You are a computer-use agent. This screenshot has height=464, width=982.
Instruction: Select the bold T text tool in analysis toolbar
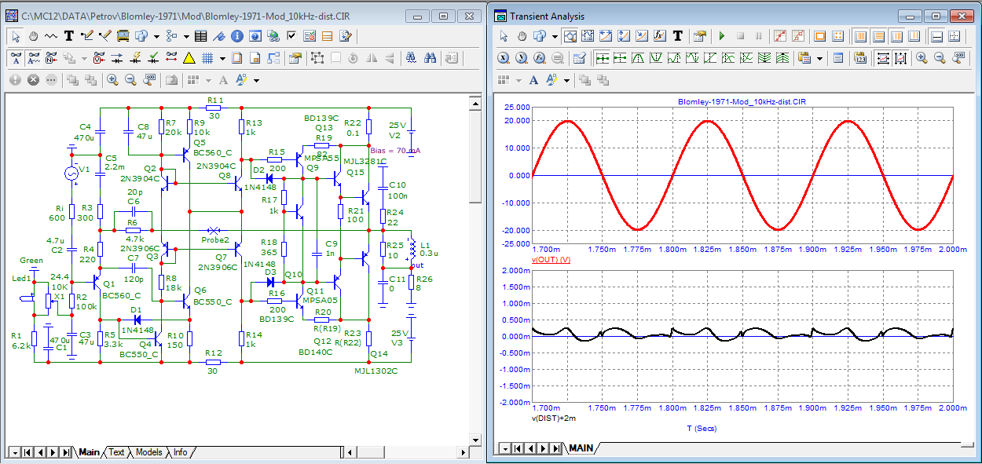676,35
